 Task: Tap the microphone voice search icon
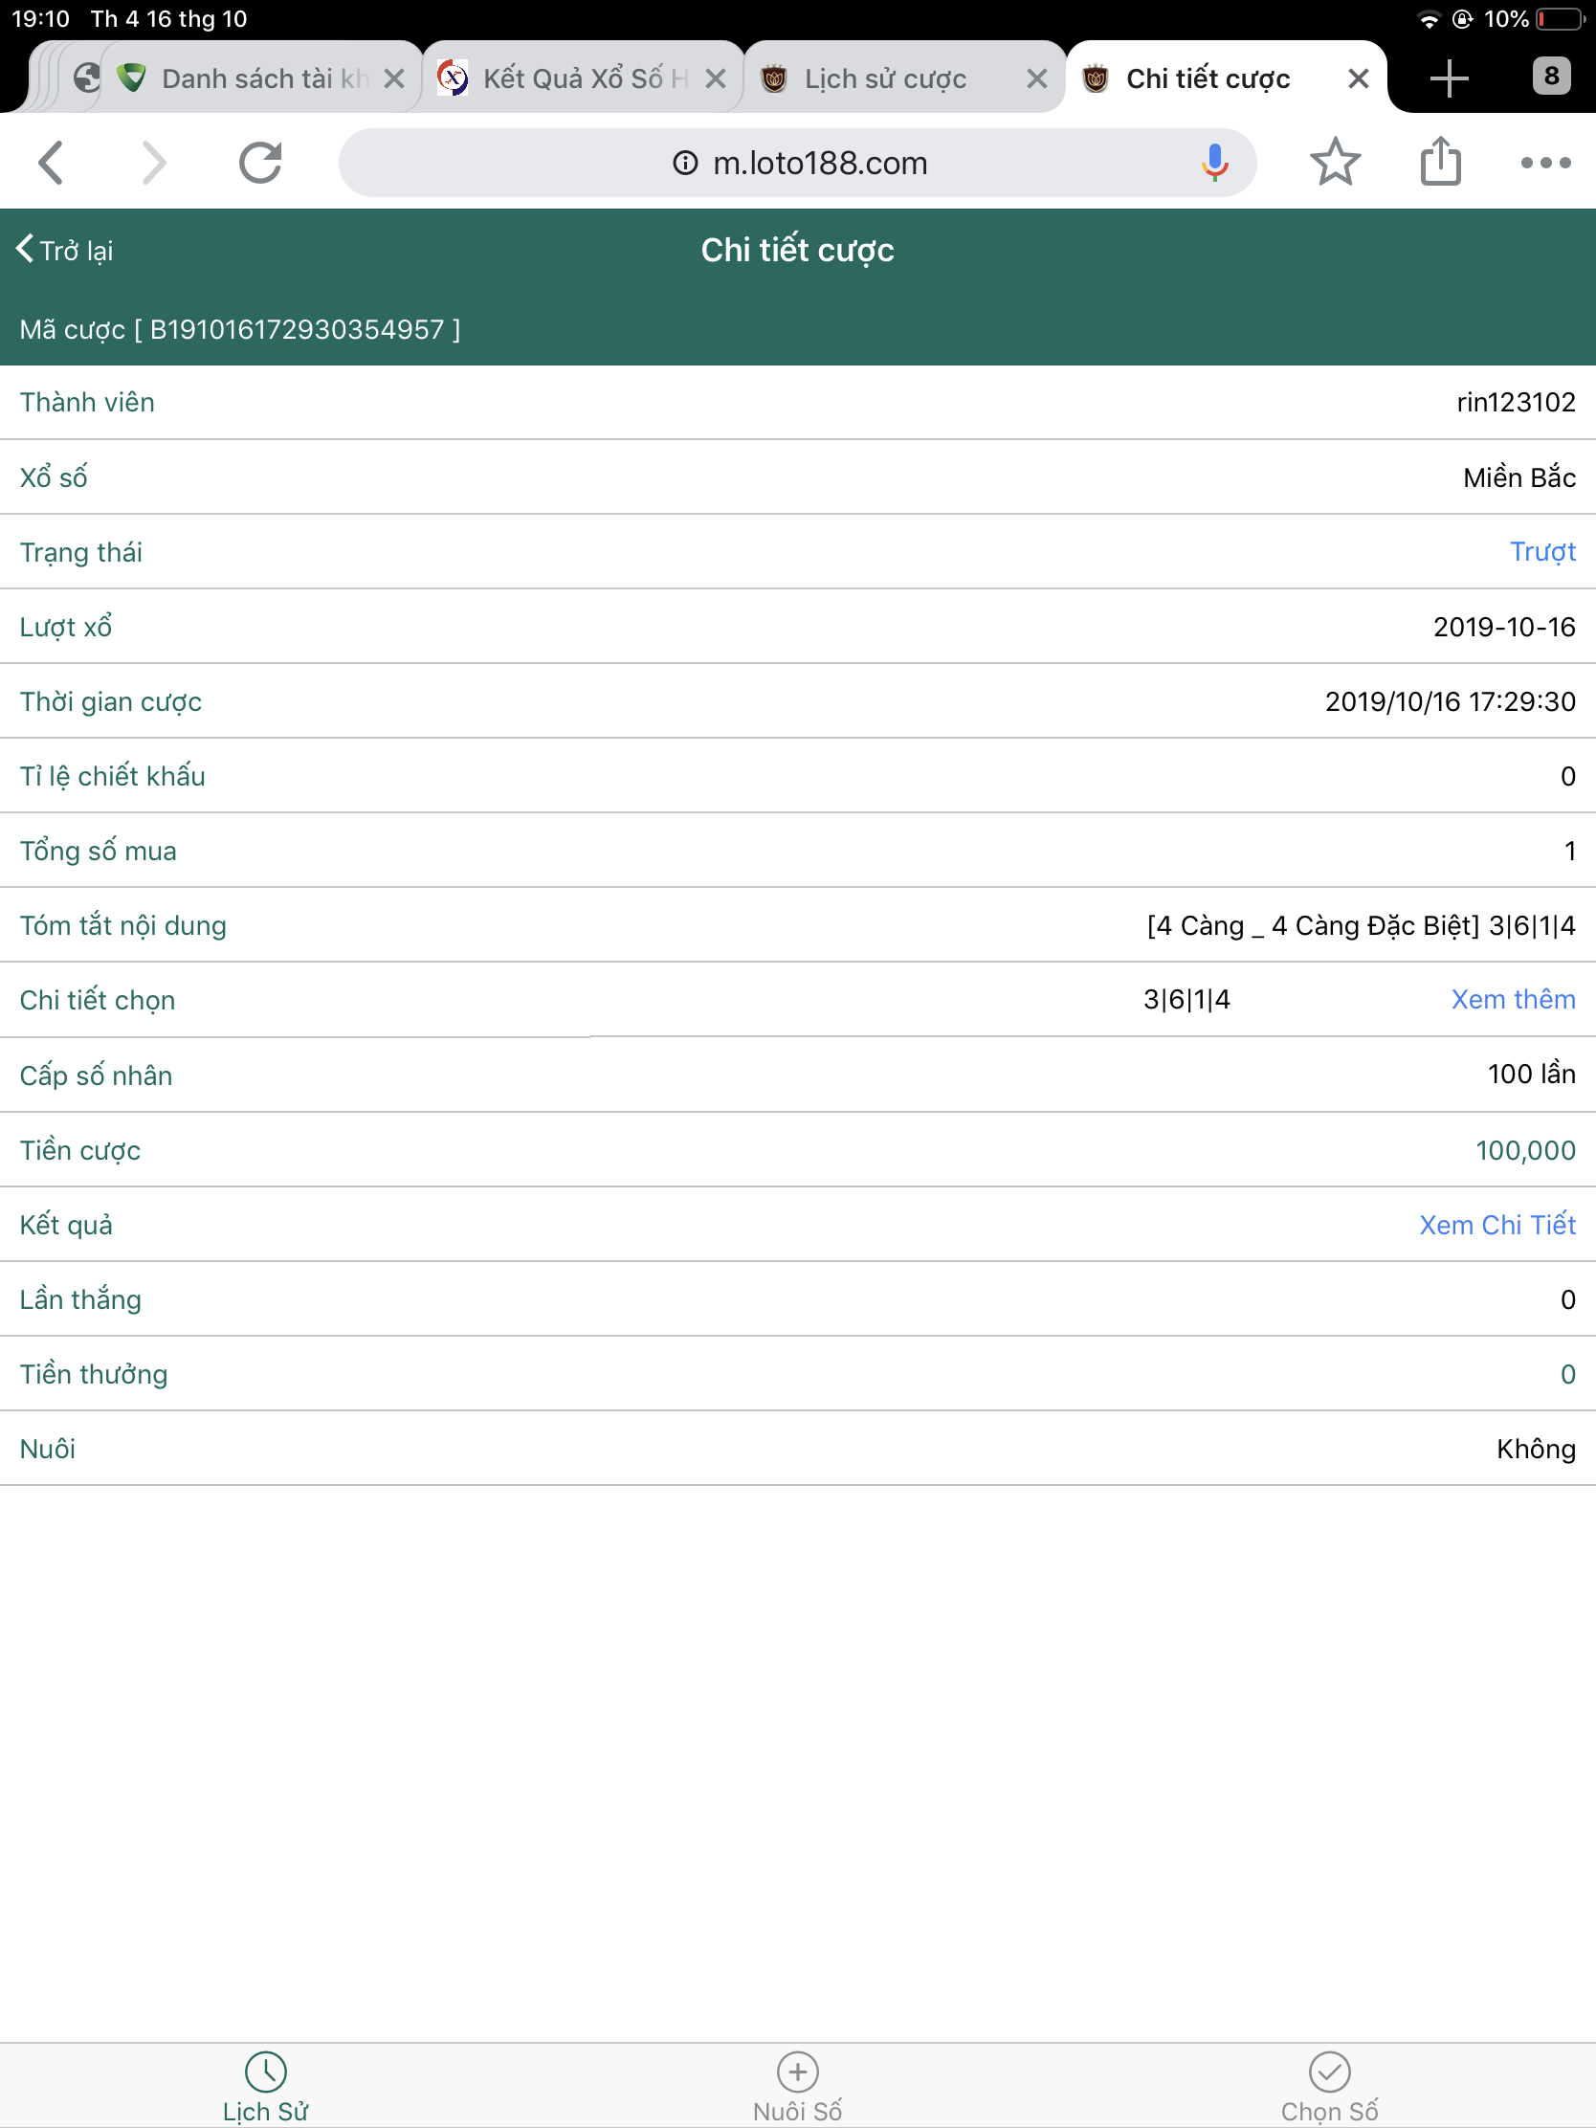[x=1214, y=163]
